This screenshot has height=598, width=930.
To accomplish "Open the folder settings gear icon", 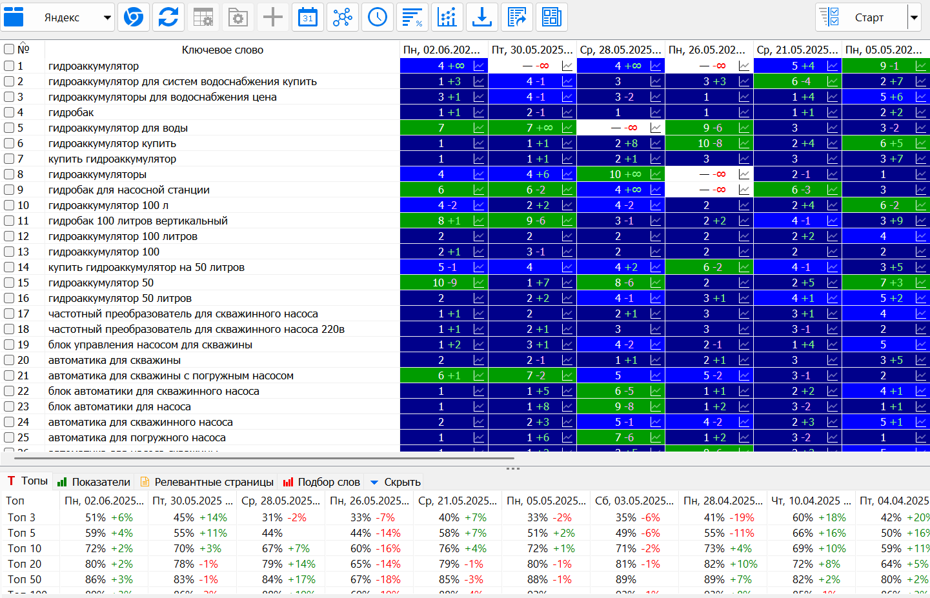I will [x=238, y=17].
